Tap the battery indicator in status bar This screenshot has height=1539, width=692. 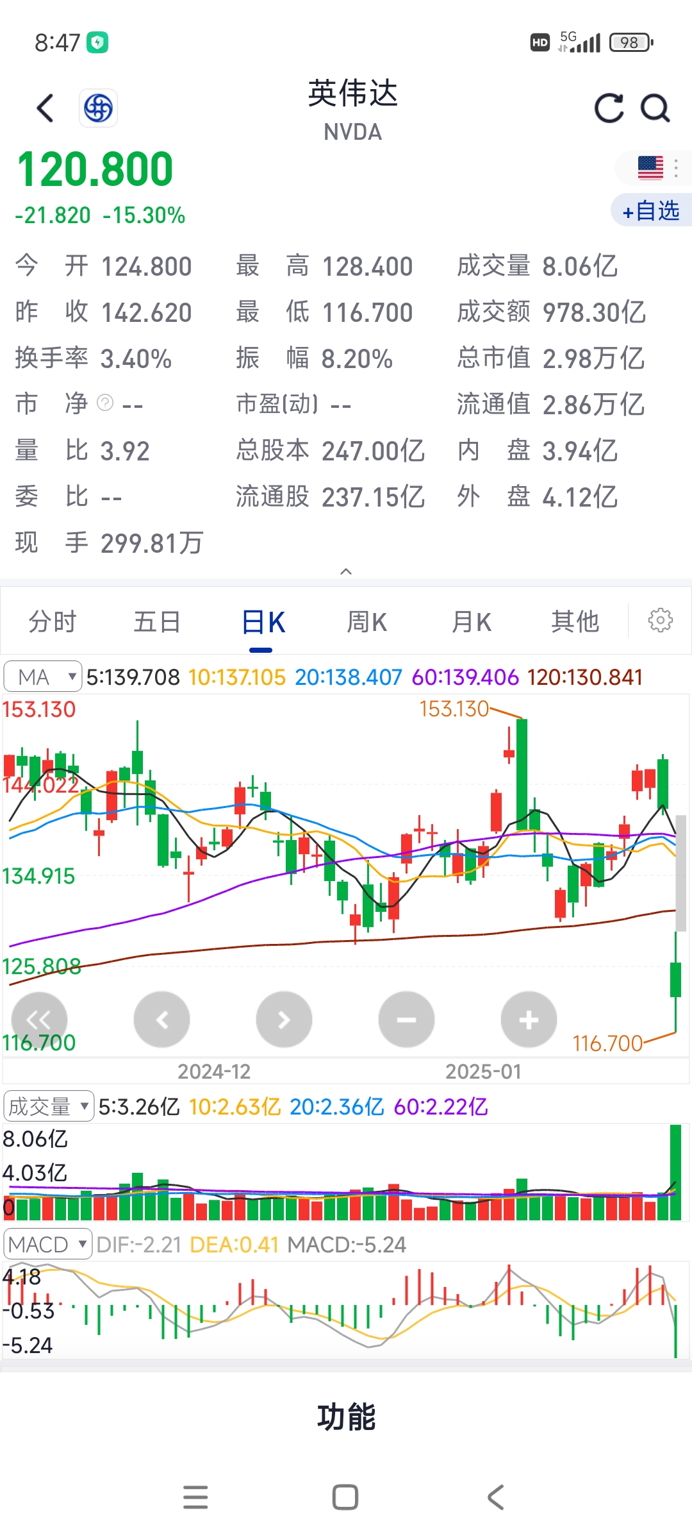click(631, 42)
